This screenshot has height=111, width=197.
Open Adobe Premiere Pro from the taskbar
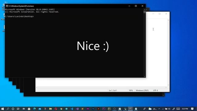[104, 109]
